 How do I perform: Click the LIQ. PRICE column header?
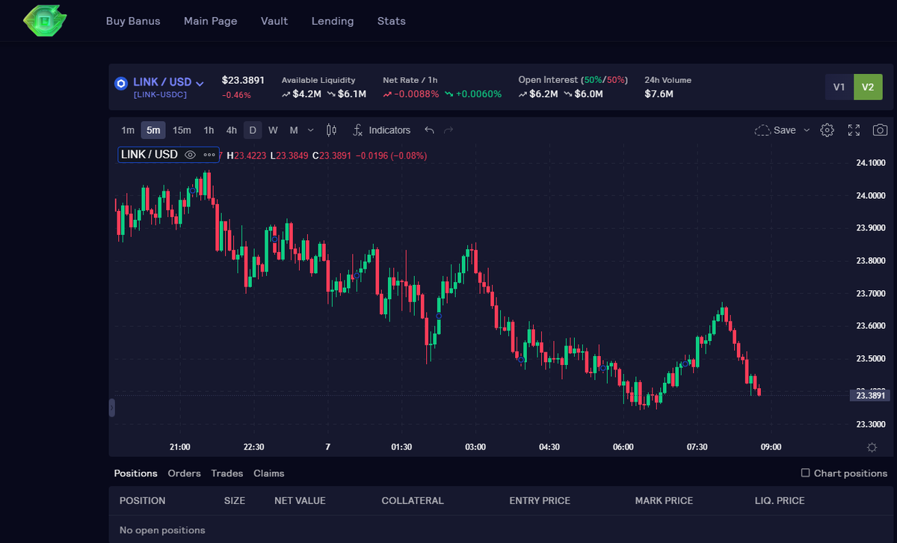point(780,500)
